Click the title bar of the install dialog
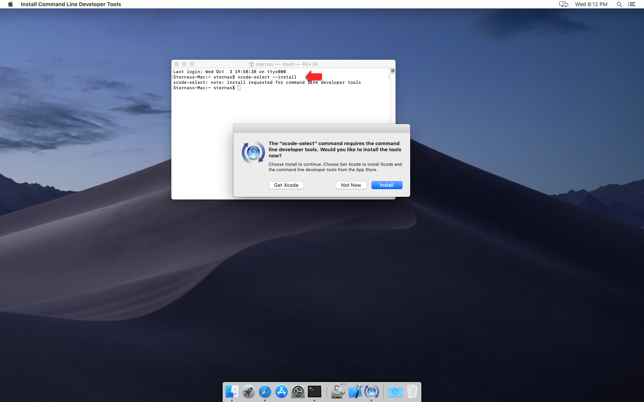This screenshot has width=644, height=402. [322, 128]
